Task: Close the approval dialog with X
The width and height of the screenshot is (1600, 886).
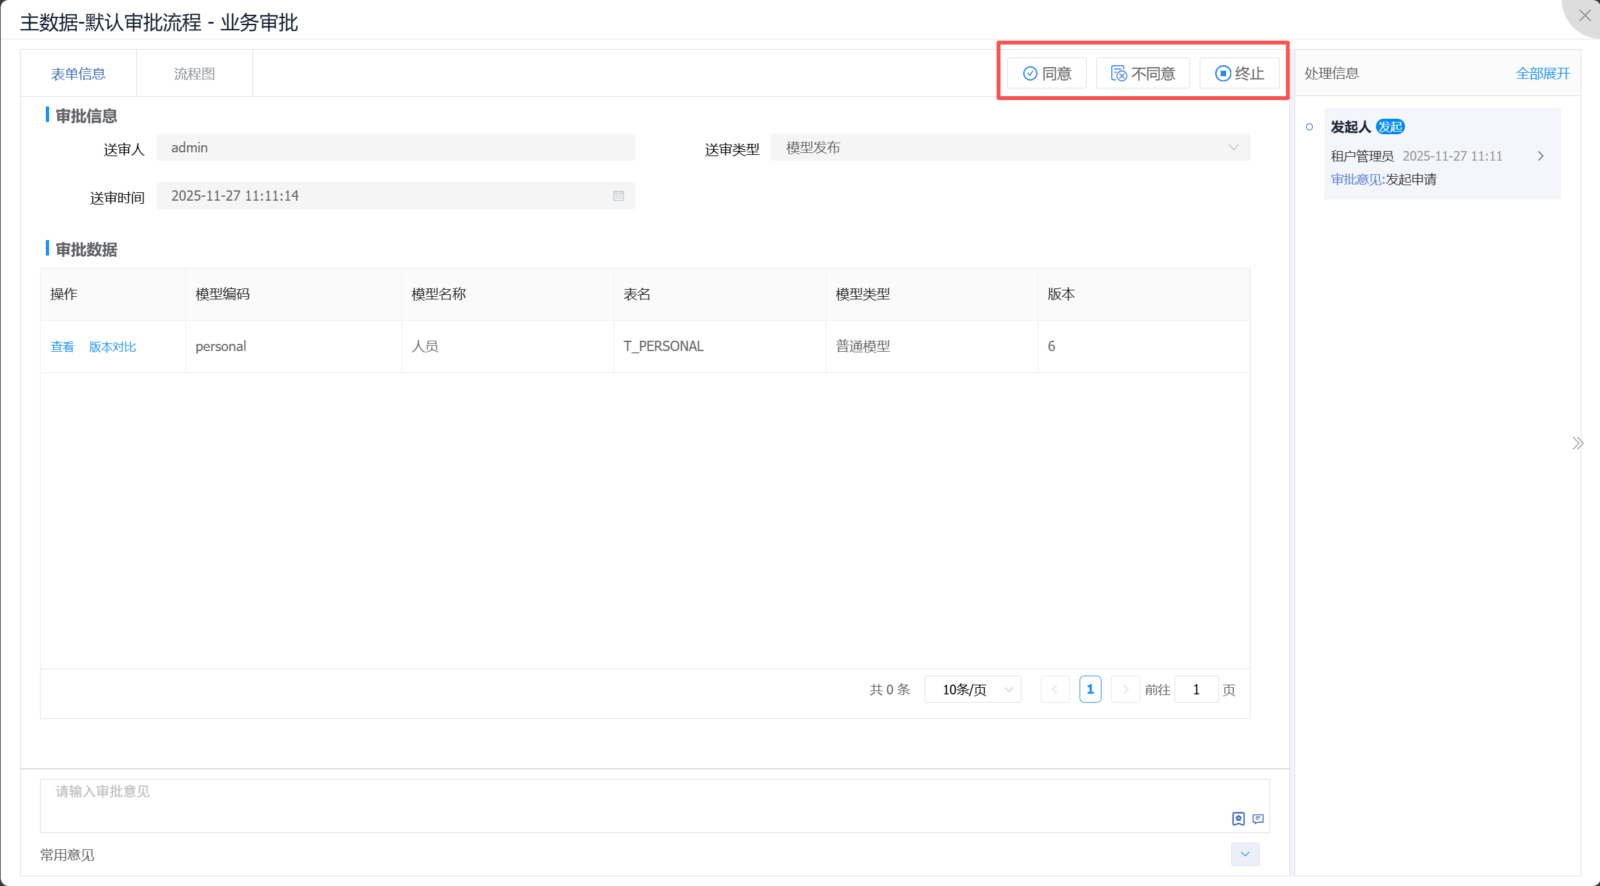Action: (x=1585, y=15)
